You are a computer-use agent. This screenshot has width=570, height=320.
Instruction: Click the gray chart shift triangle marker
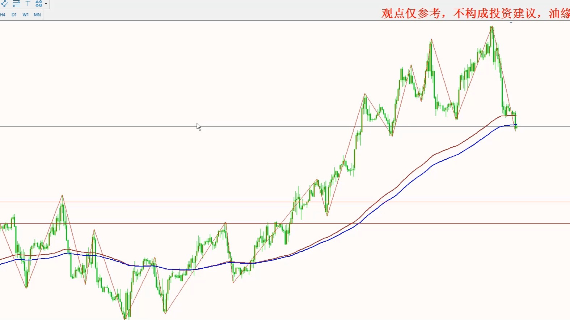coord(511,23)
